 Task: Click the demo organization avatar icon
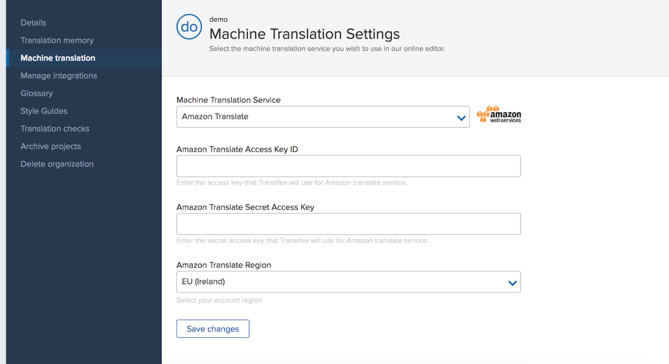(x=189, y=27)
